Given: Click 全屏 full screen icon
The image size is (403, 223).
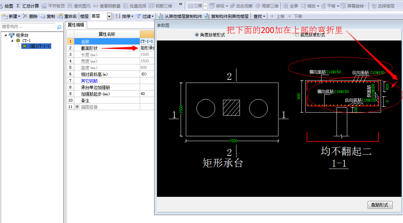Looking at the screenshot, I should (x=286, y=6).
